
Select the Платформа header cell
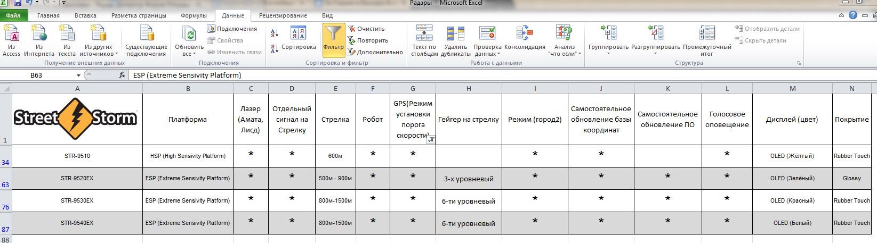[188, 119]
